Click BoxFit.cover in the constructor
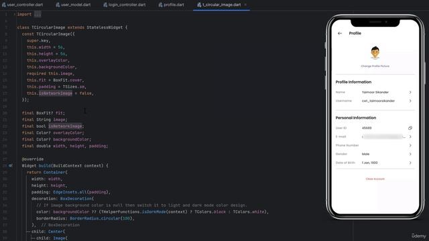This screenshot has width=429, height=241. 67,80
